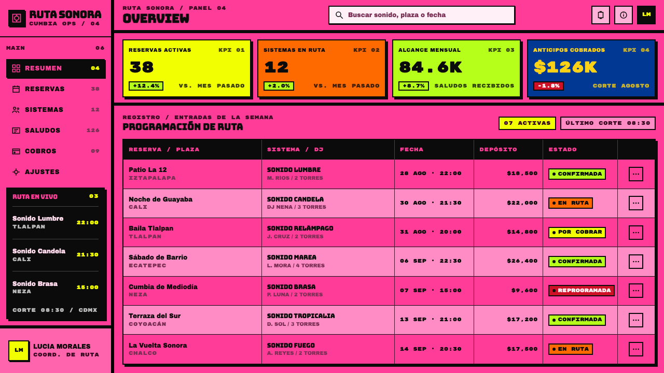The height and width of the screenshot is (373, 664).
Task: Click the date 07 SEP · 15:00
Action: tap(431, 291)
